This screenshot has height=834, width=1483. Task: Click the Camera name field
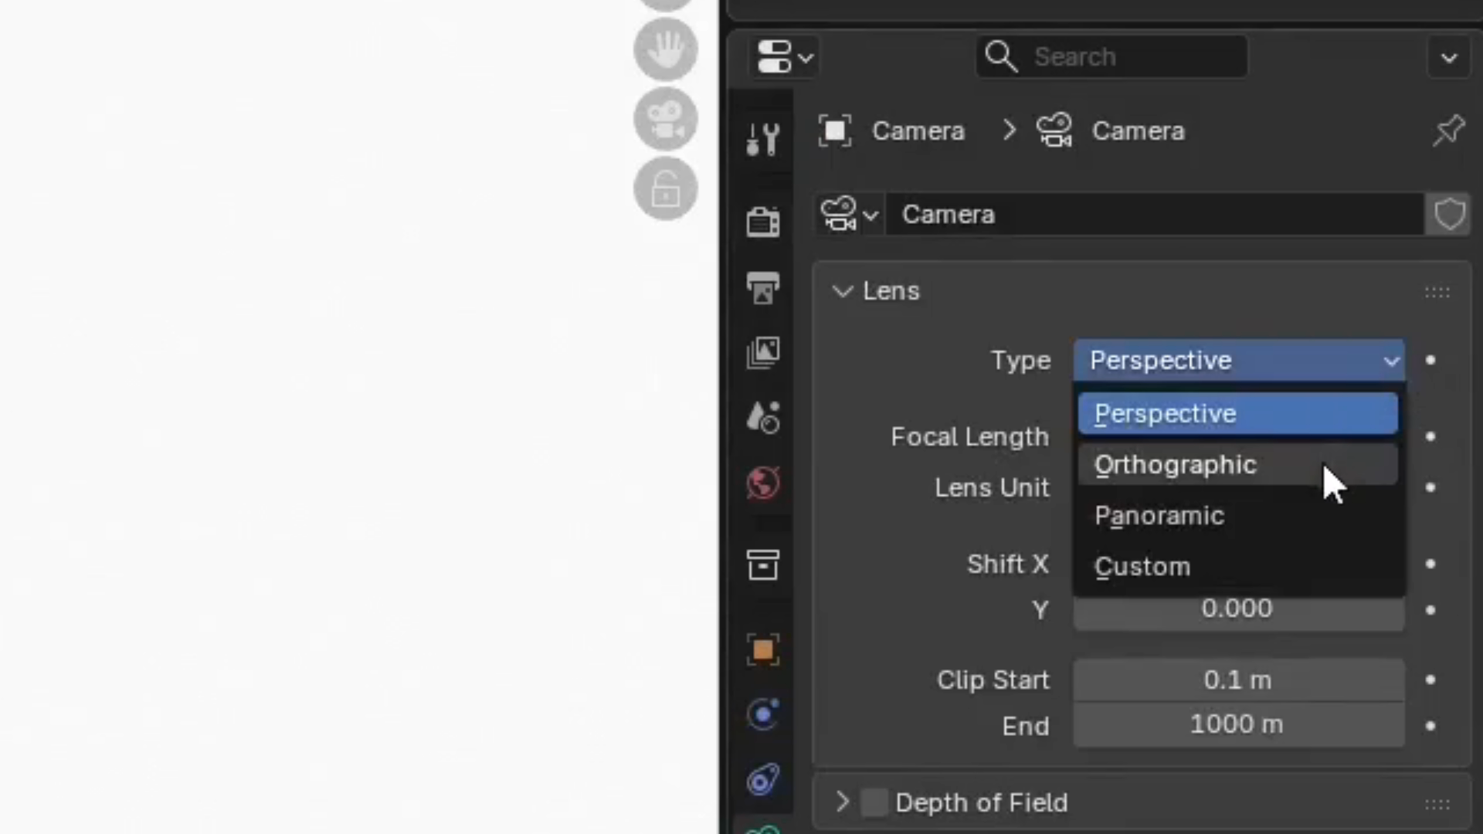click(x=1156, y=214)
